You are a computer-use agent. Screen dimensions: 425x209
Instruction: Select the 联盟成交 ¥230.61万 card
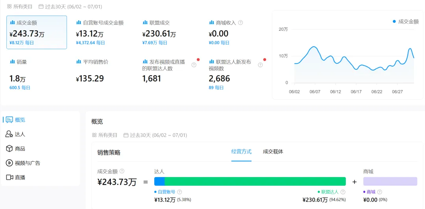(169, 32)
